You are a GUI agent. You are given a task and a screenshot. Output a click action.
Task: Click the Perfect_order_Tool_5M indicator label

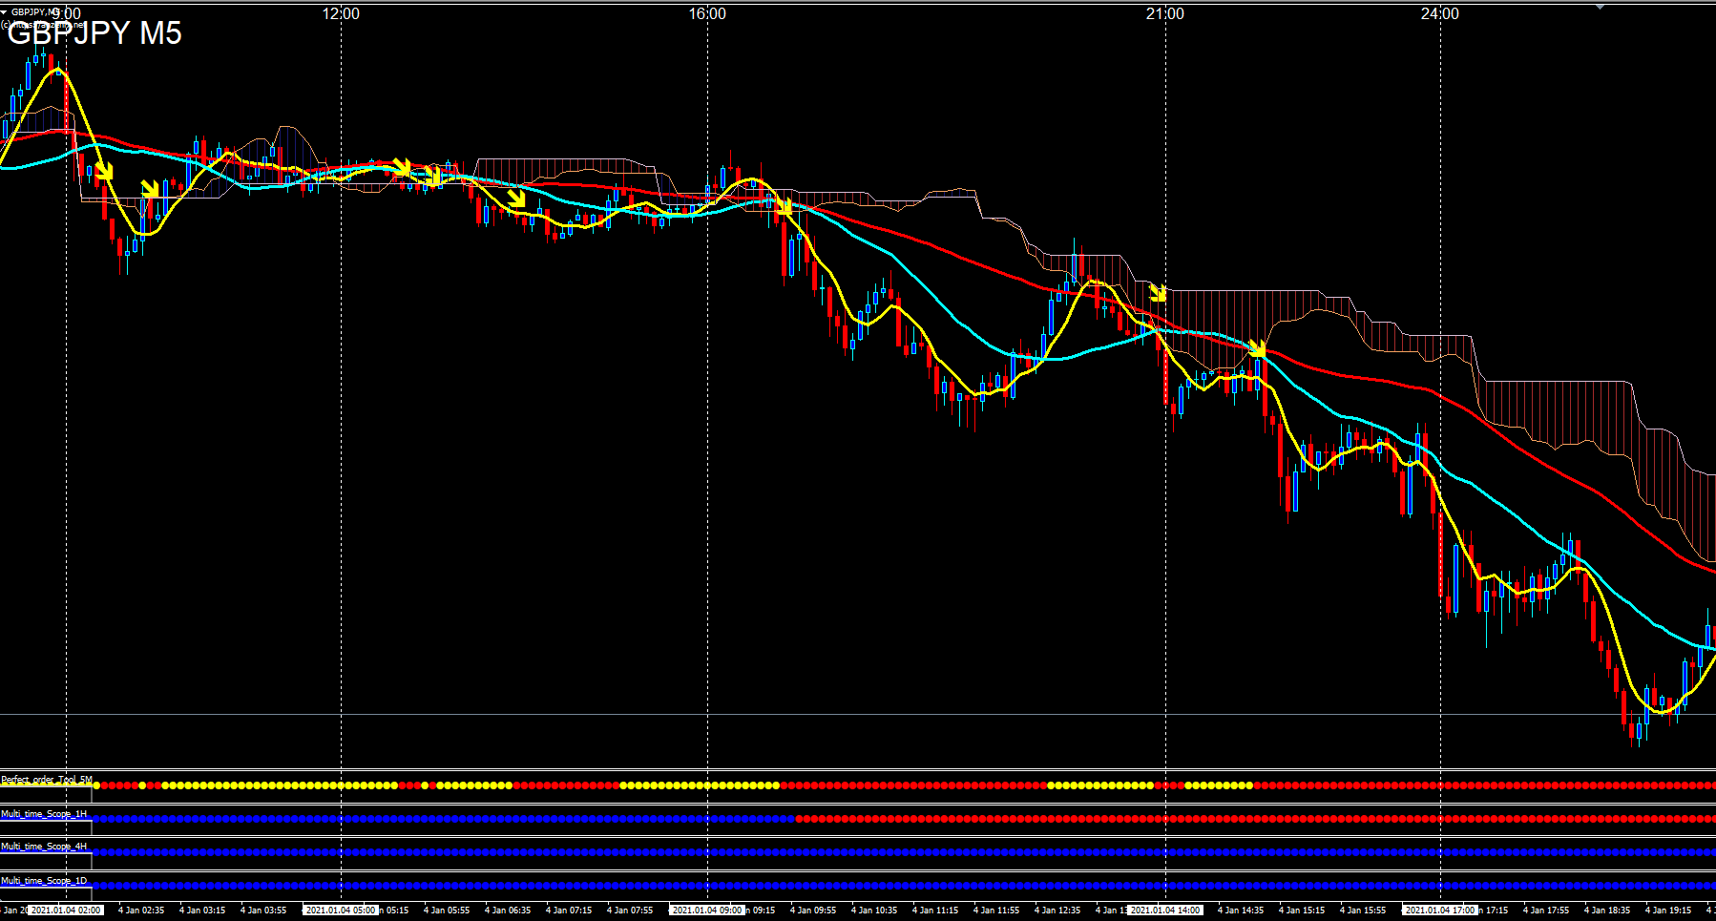point(47,780)
